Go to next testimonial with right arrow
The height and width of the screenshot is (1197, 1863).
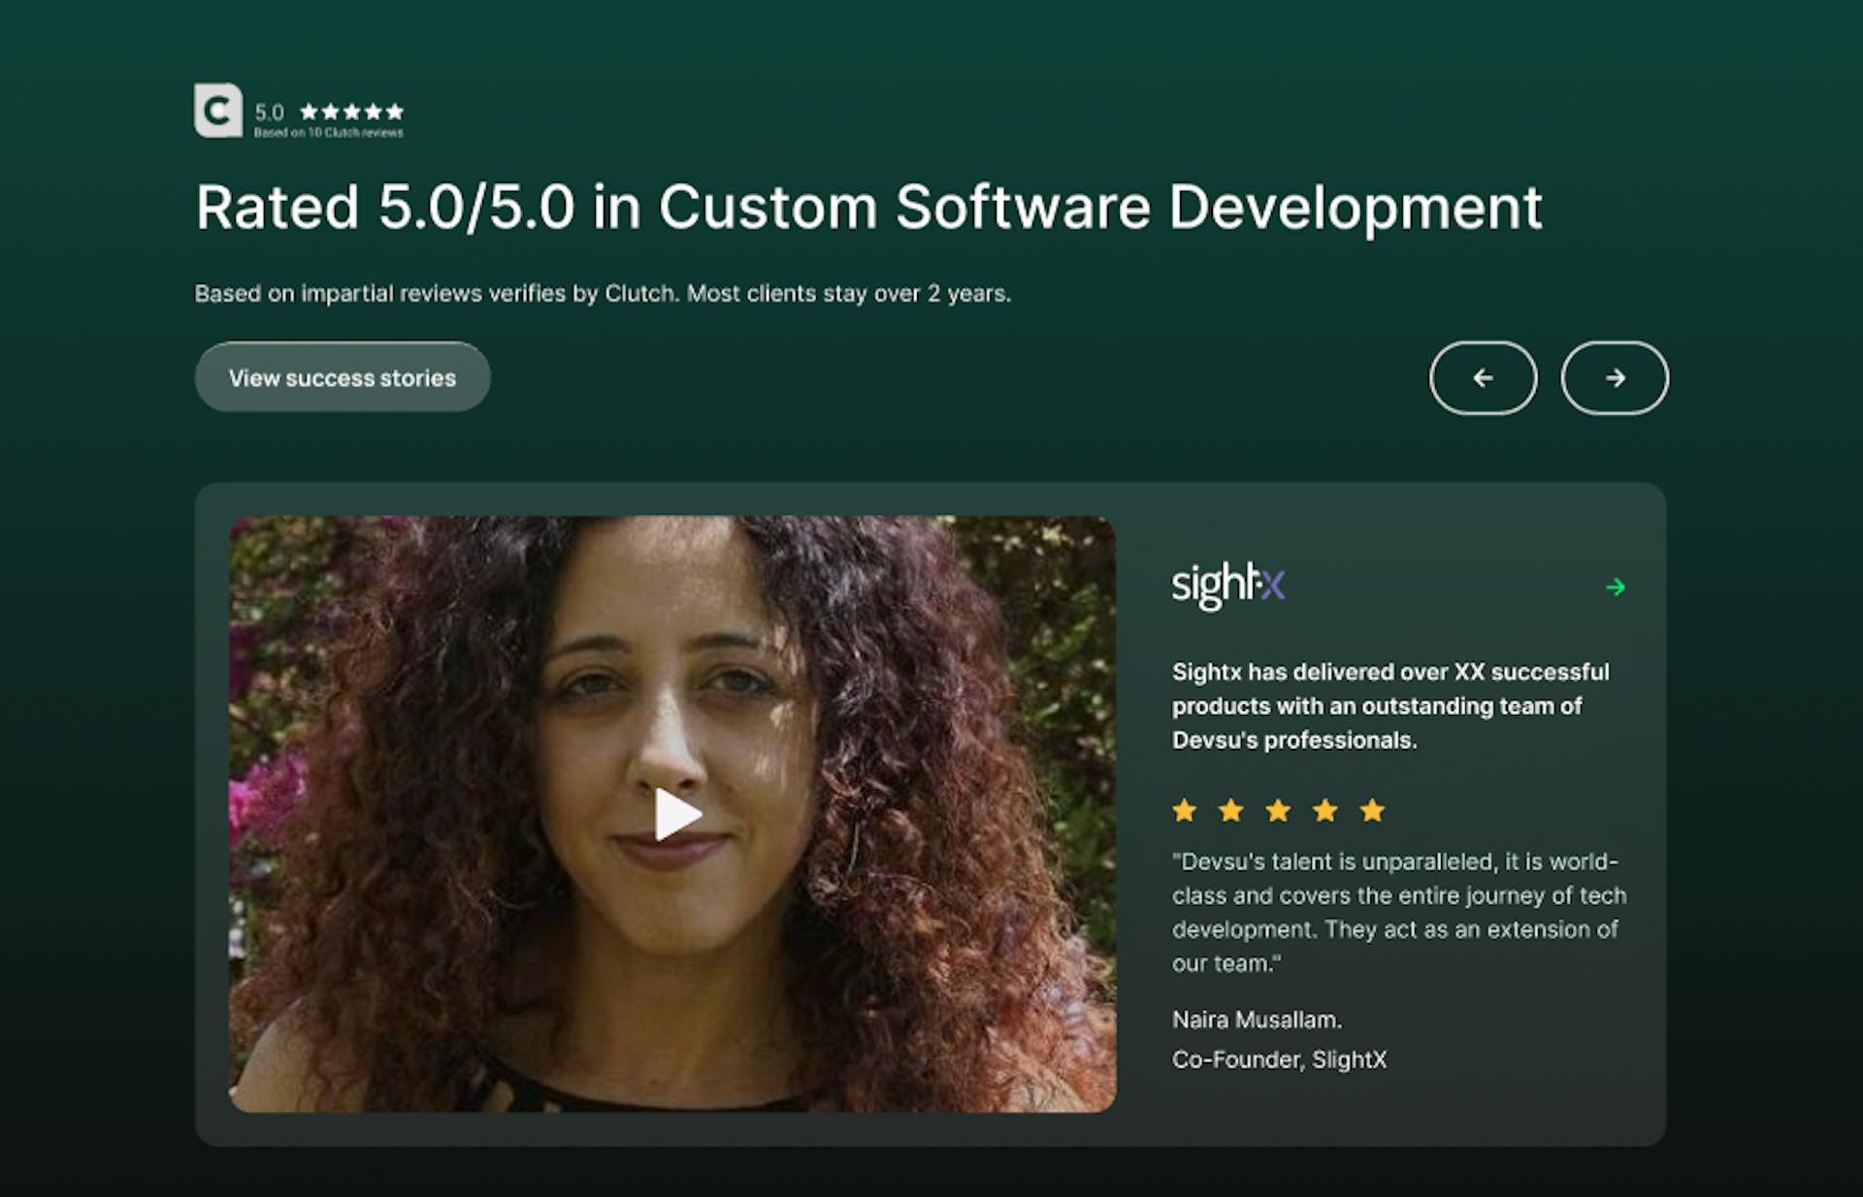click(x=1615, y=377)
